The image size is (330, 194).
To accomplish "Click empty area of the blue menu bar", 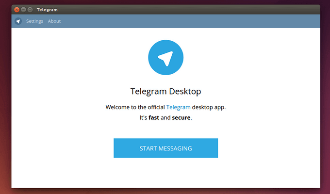I will 189,21.
